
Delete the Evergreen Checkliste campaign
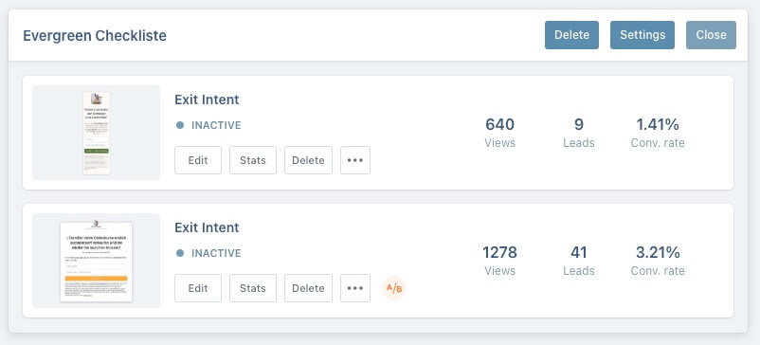[x=572, y=35]
